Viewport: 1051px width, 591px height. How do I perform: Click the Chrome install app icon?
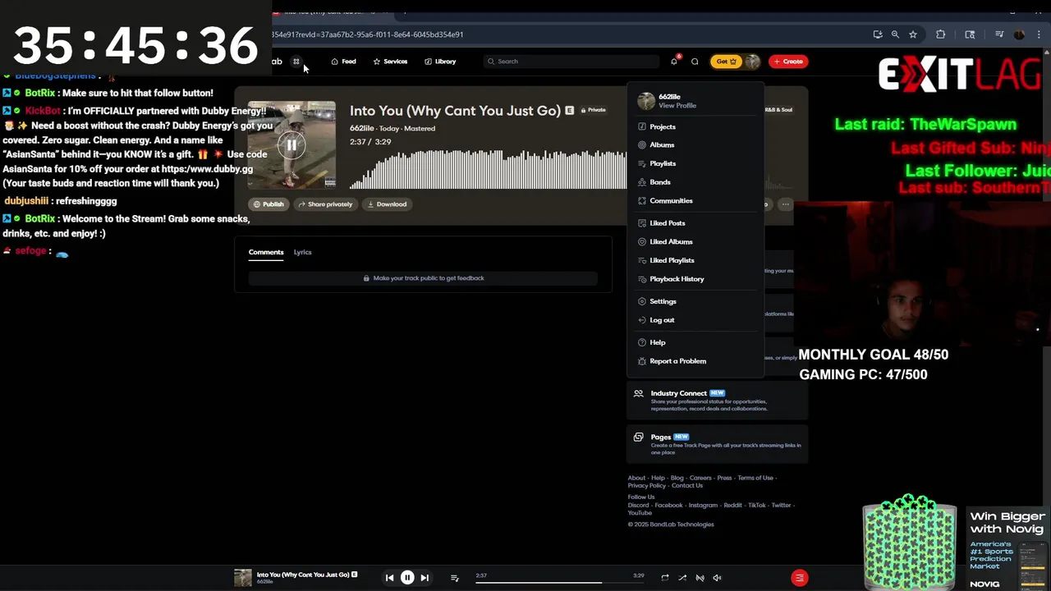[x=878, y=34]
